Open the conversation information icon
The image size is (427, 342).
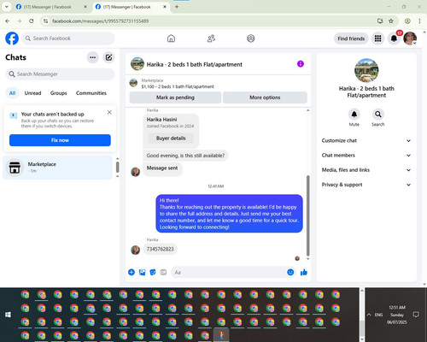(301, 64)
